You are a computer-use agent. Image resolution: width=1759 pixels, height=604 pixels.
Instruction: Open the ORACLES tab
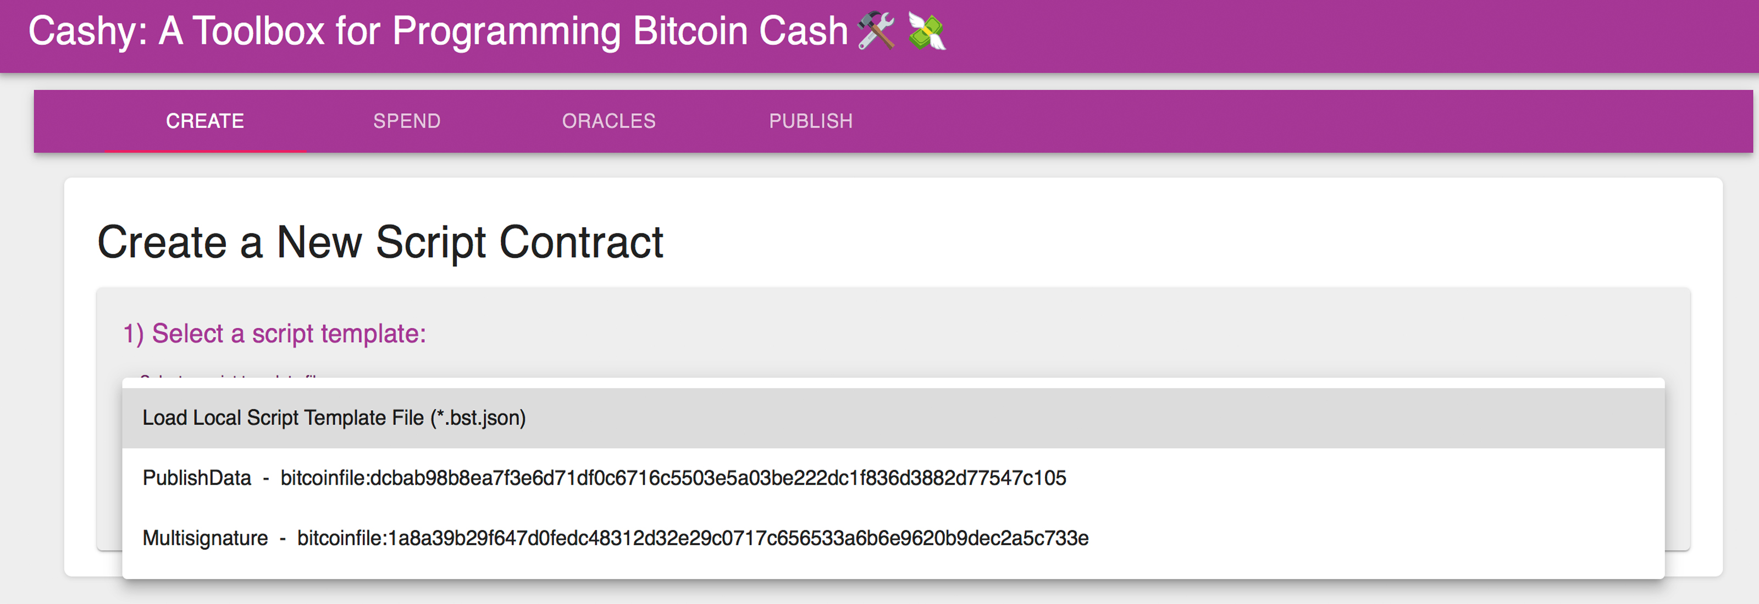(609, 121)
